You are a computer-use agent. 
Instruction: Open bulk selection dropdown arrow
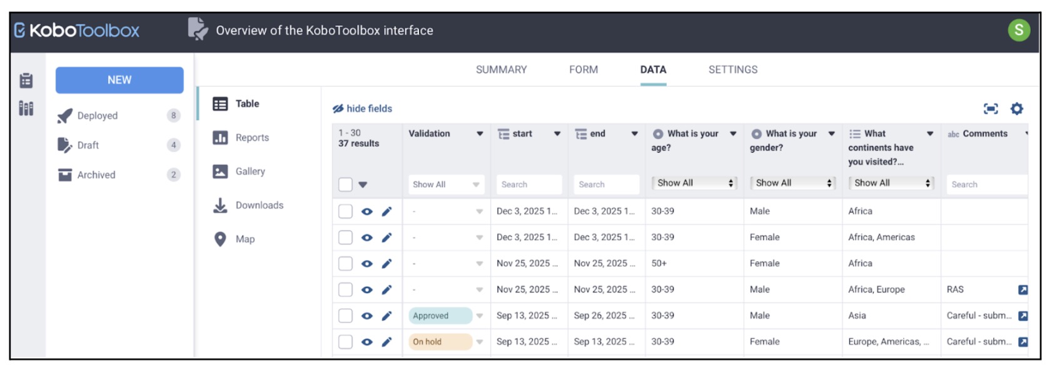tap(363, 185)
